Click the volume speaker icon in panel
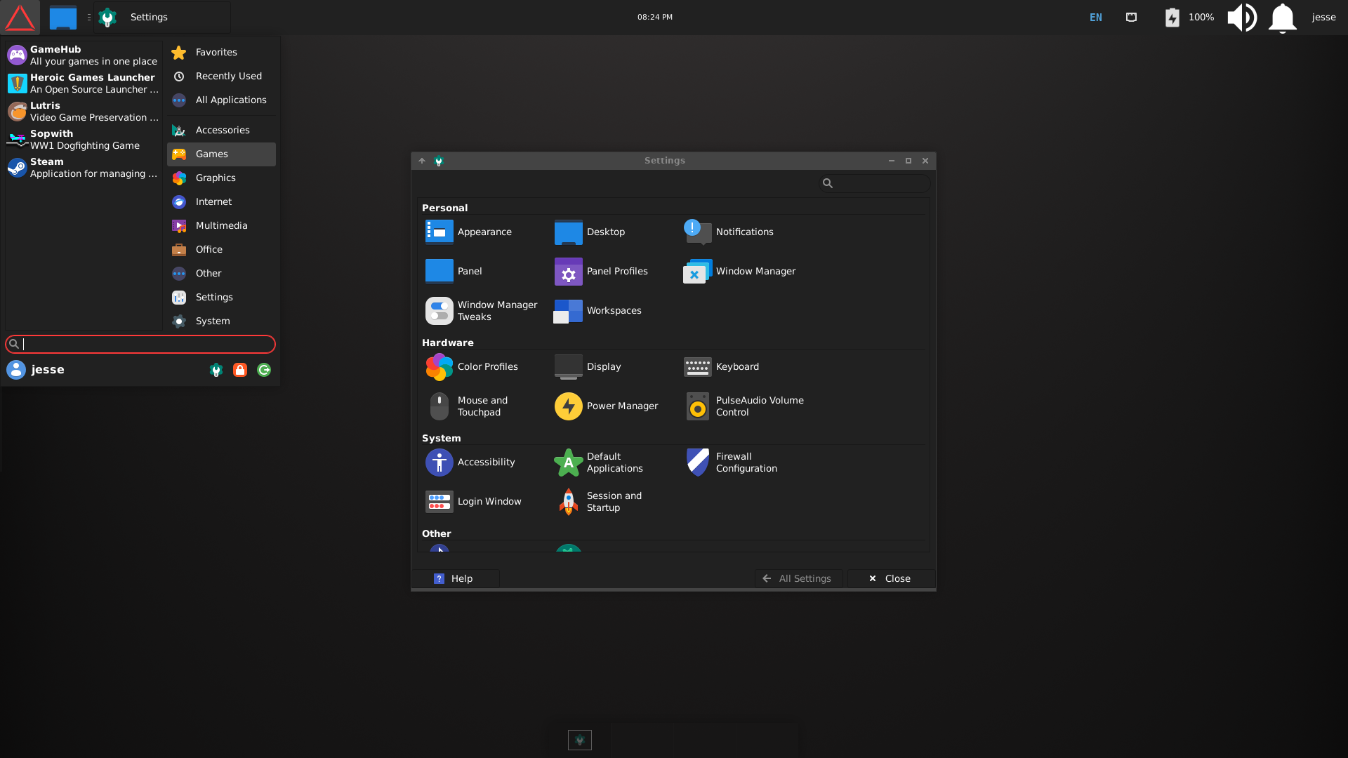This screenshot has width=1348, height=758. [1242, 18]
